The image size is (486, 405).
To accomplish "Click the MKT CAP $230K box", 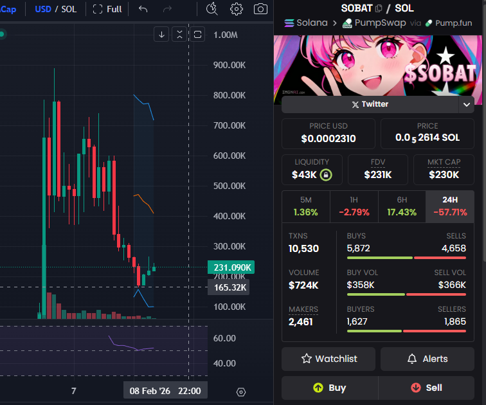I will click(x=444, y=170).
